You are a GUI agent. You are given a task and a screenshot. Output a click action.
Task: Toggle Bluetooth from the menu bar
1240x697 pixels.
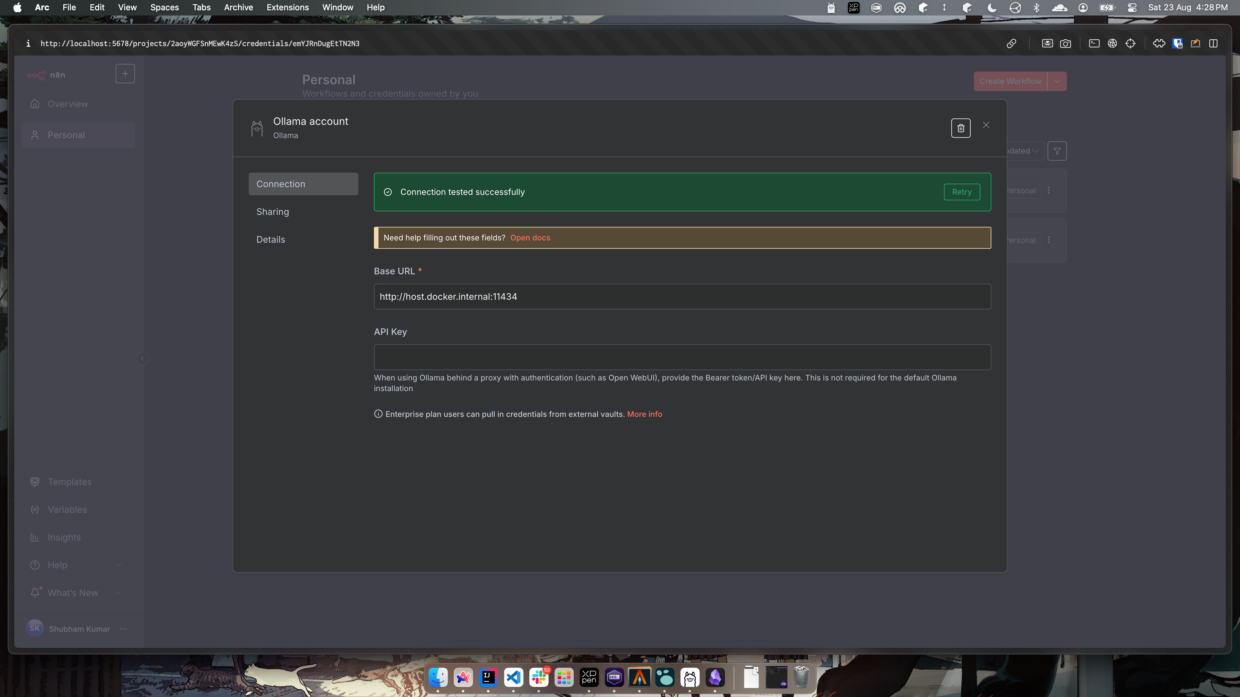coord(1036,7)
